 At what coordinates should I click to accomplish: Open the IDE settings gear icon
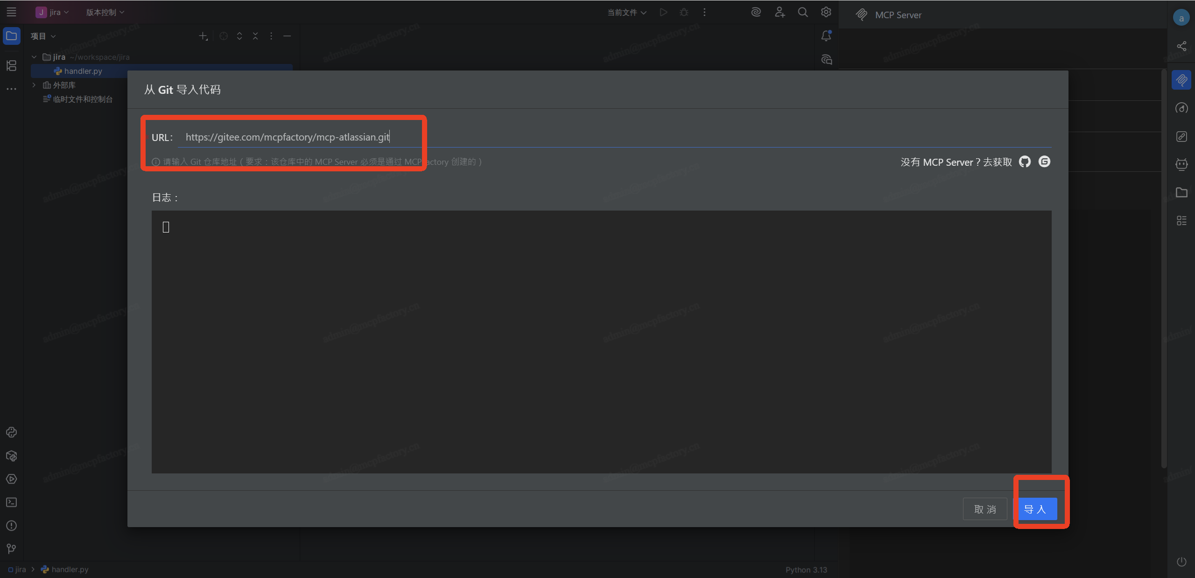pyautogui.click(x=826, y=12)
